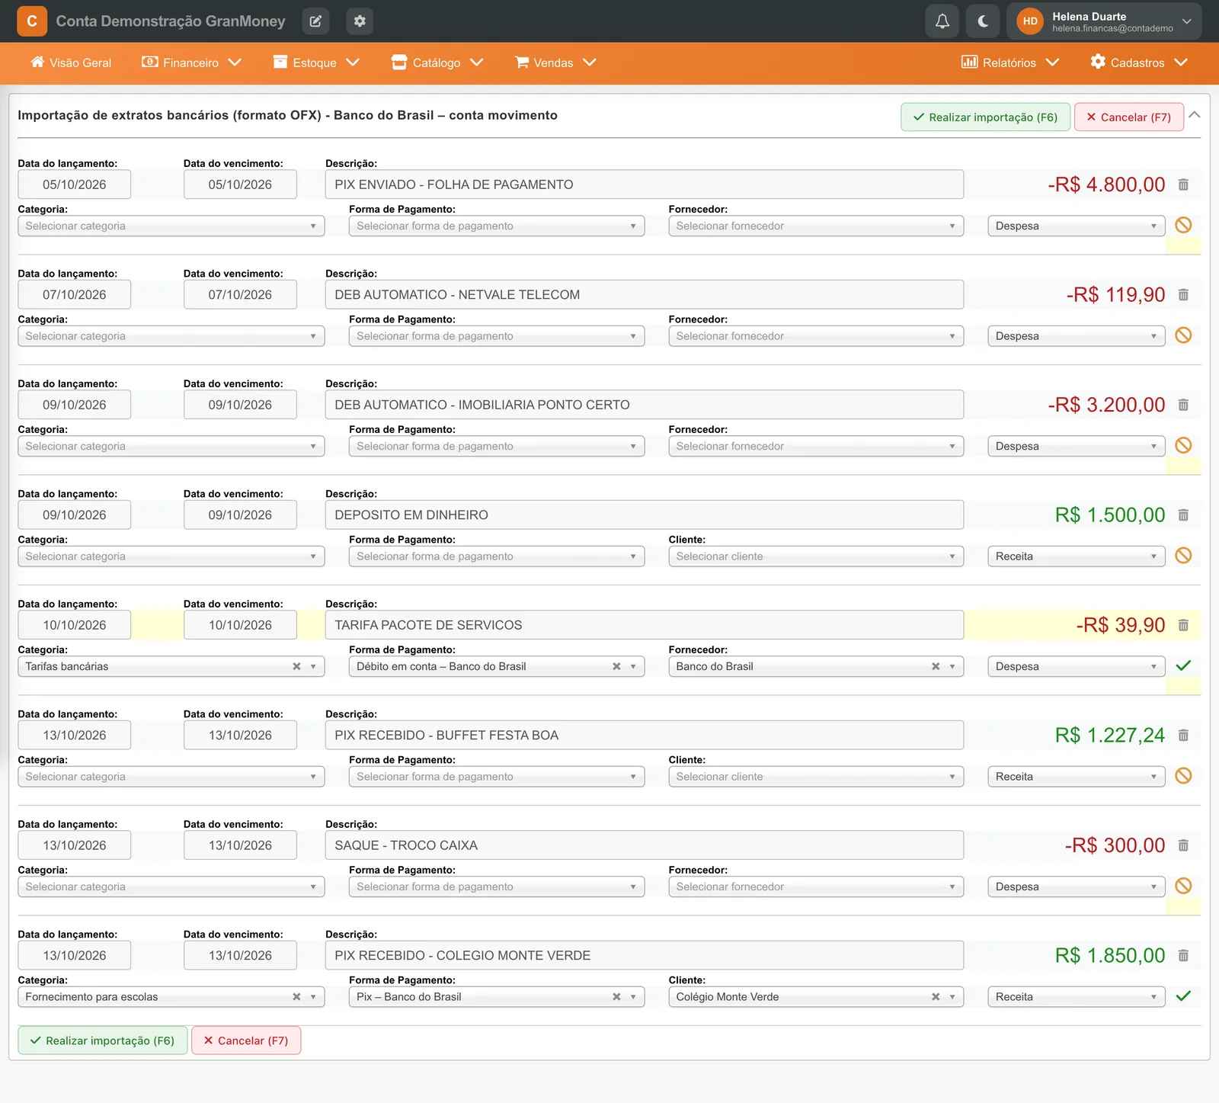Delete the TARIFA PACOTE DE SERVICOS entry

(1183, 625)
